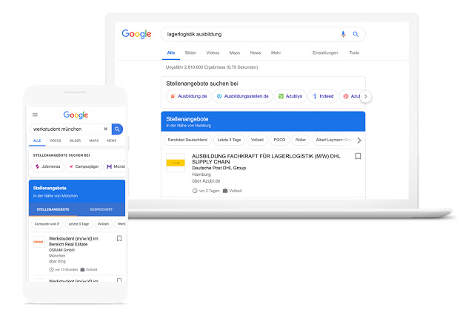The width and height of the screenshot is (474, 318).
Task: Open the Werkstudent Bereich Real Estate job
Action: coord(73,241)
